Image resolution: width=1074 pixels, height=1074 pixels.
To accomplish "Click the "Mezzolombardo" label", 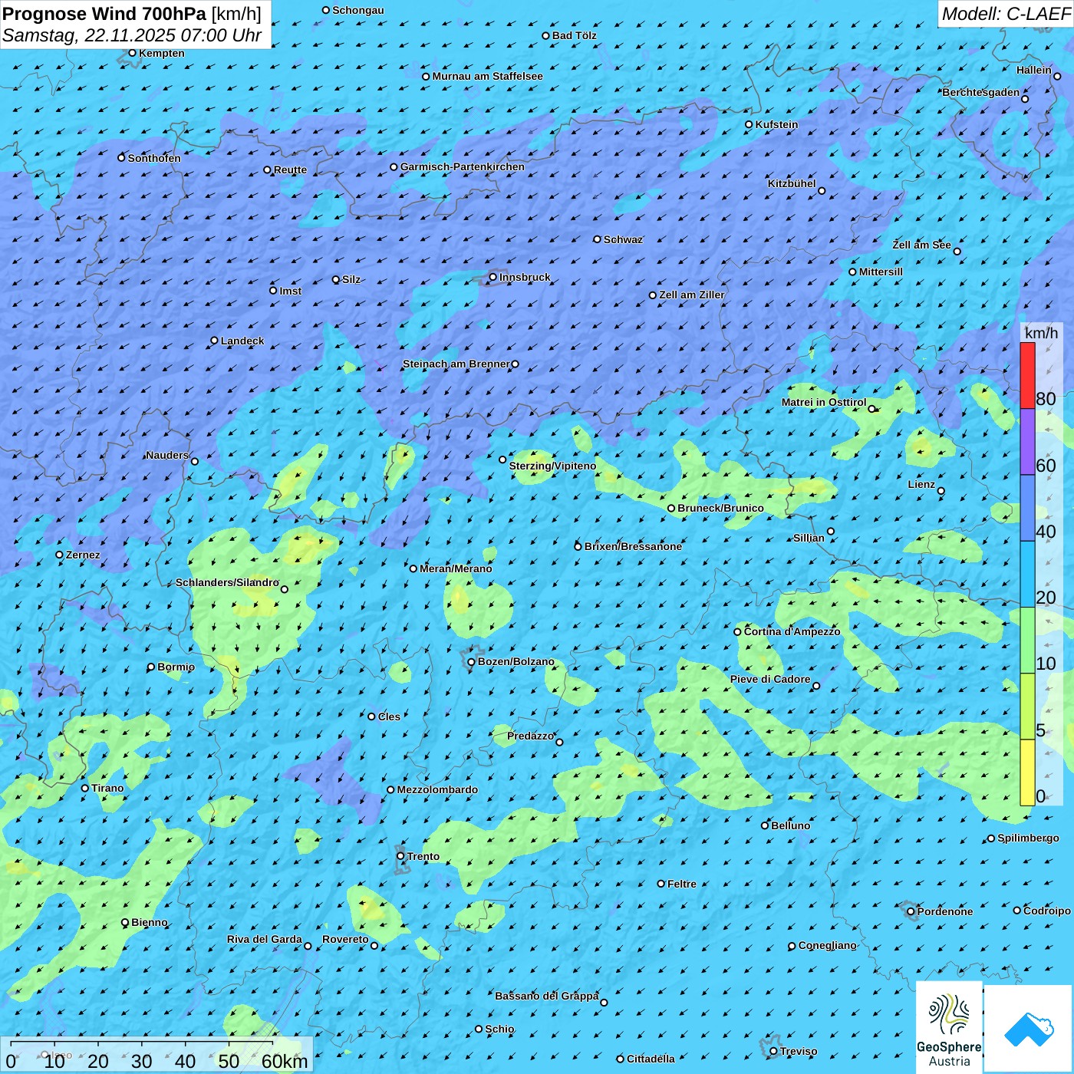I will tap(437, 789).
